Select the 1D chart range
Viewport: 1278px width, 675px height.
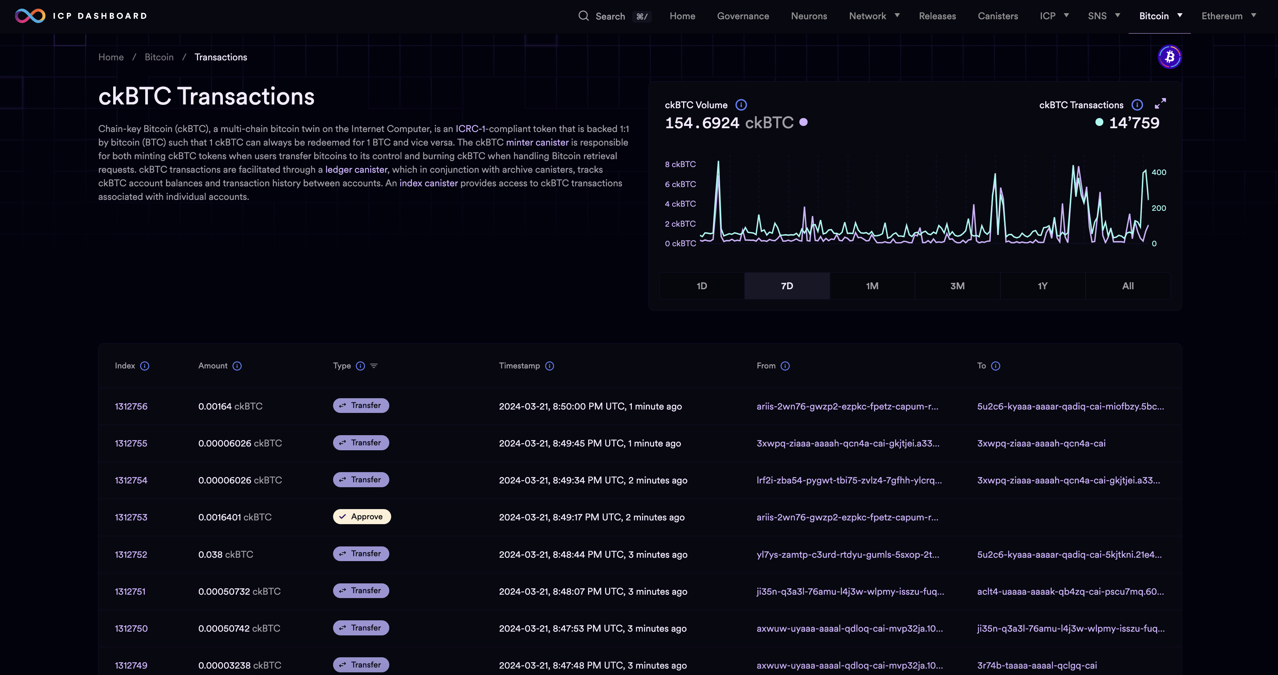[x=702, y=286]
